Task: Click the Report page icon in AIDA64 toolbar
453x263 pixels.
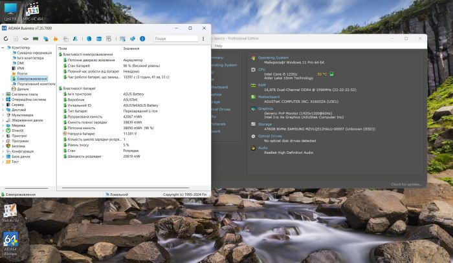Action: 16,39
